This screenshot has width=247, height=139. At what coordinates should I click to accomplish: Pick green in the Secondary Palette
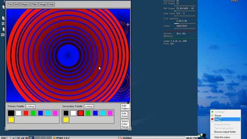tap(88, 113)
